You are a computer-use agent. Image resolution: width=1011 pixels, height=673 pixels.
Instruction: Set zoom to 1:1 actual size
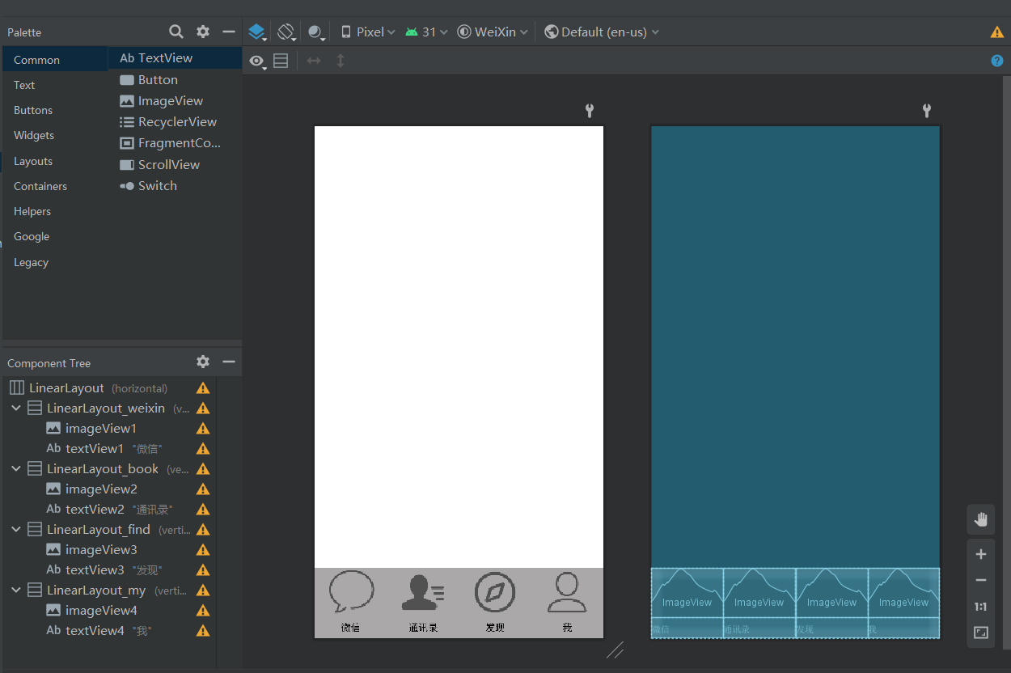[981, 607]
